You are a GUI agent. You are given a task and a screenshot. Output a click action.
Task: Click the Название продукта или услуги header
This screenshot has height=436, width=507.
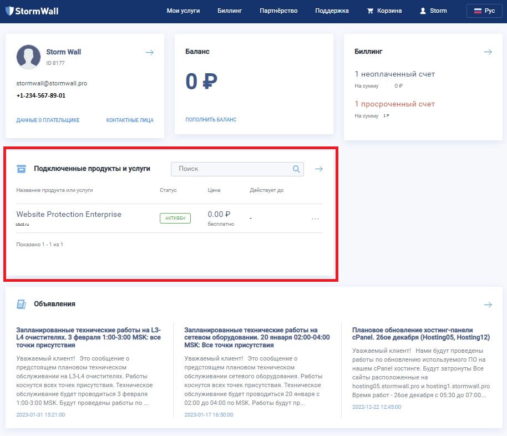point(55,190)
